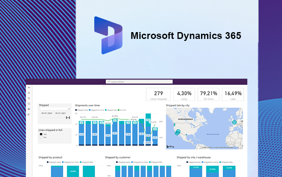Select the 16,49% Late card
Image resolution: width=282 pixels, height=177 pixels.
pyautogui.click(x=233, y=94)
